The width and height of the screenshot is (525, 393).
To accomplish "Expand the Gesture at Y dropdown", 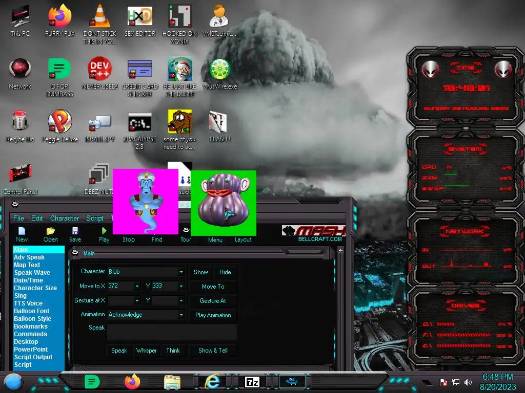I will (181, 300).
